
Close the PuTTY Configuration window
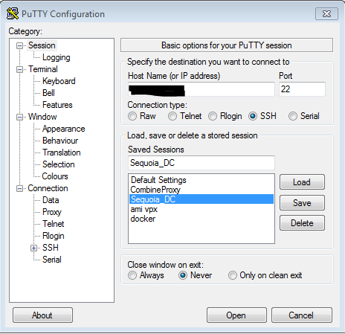(326, 13)
